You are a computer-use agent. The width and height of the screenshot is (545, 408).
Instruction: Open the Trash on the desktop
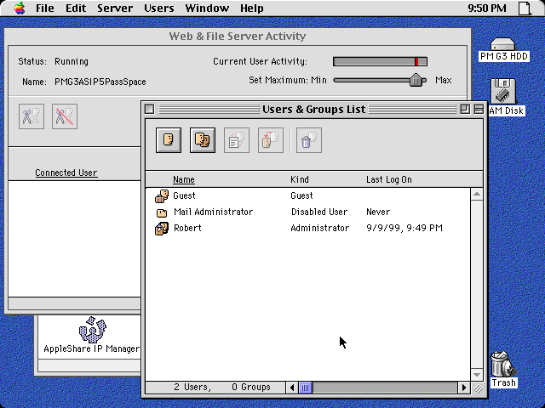coord(502,364)
